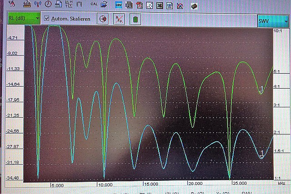Toggle the crossed-out REF reference icon
291x194 pixels.
[x=119, y=20]
